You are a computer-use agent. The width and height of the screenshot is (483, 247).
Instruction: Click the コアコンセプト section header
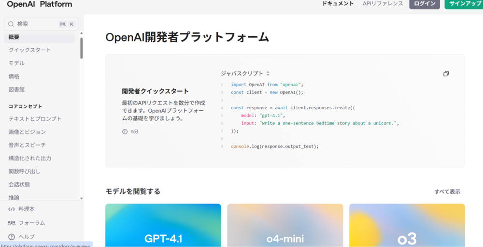(25, 106)
